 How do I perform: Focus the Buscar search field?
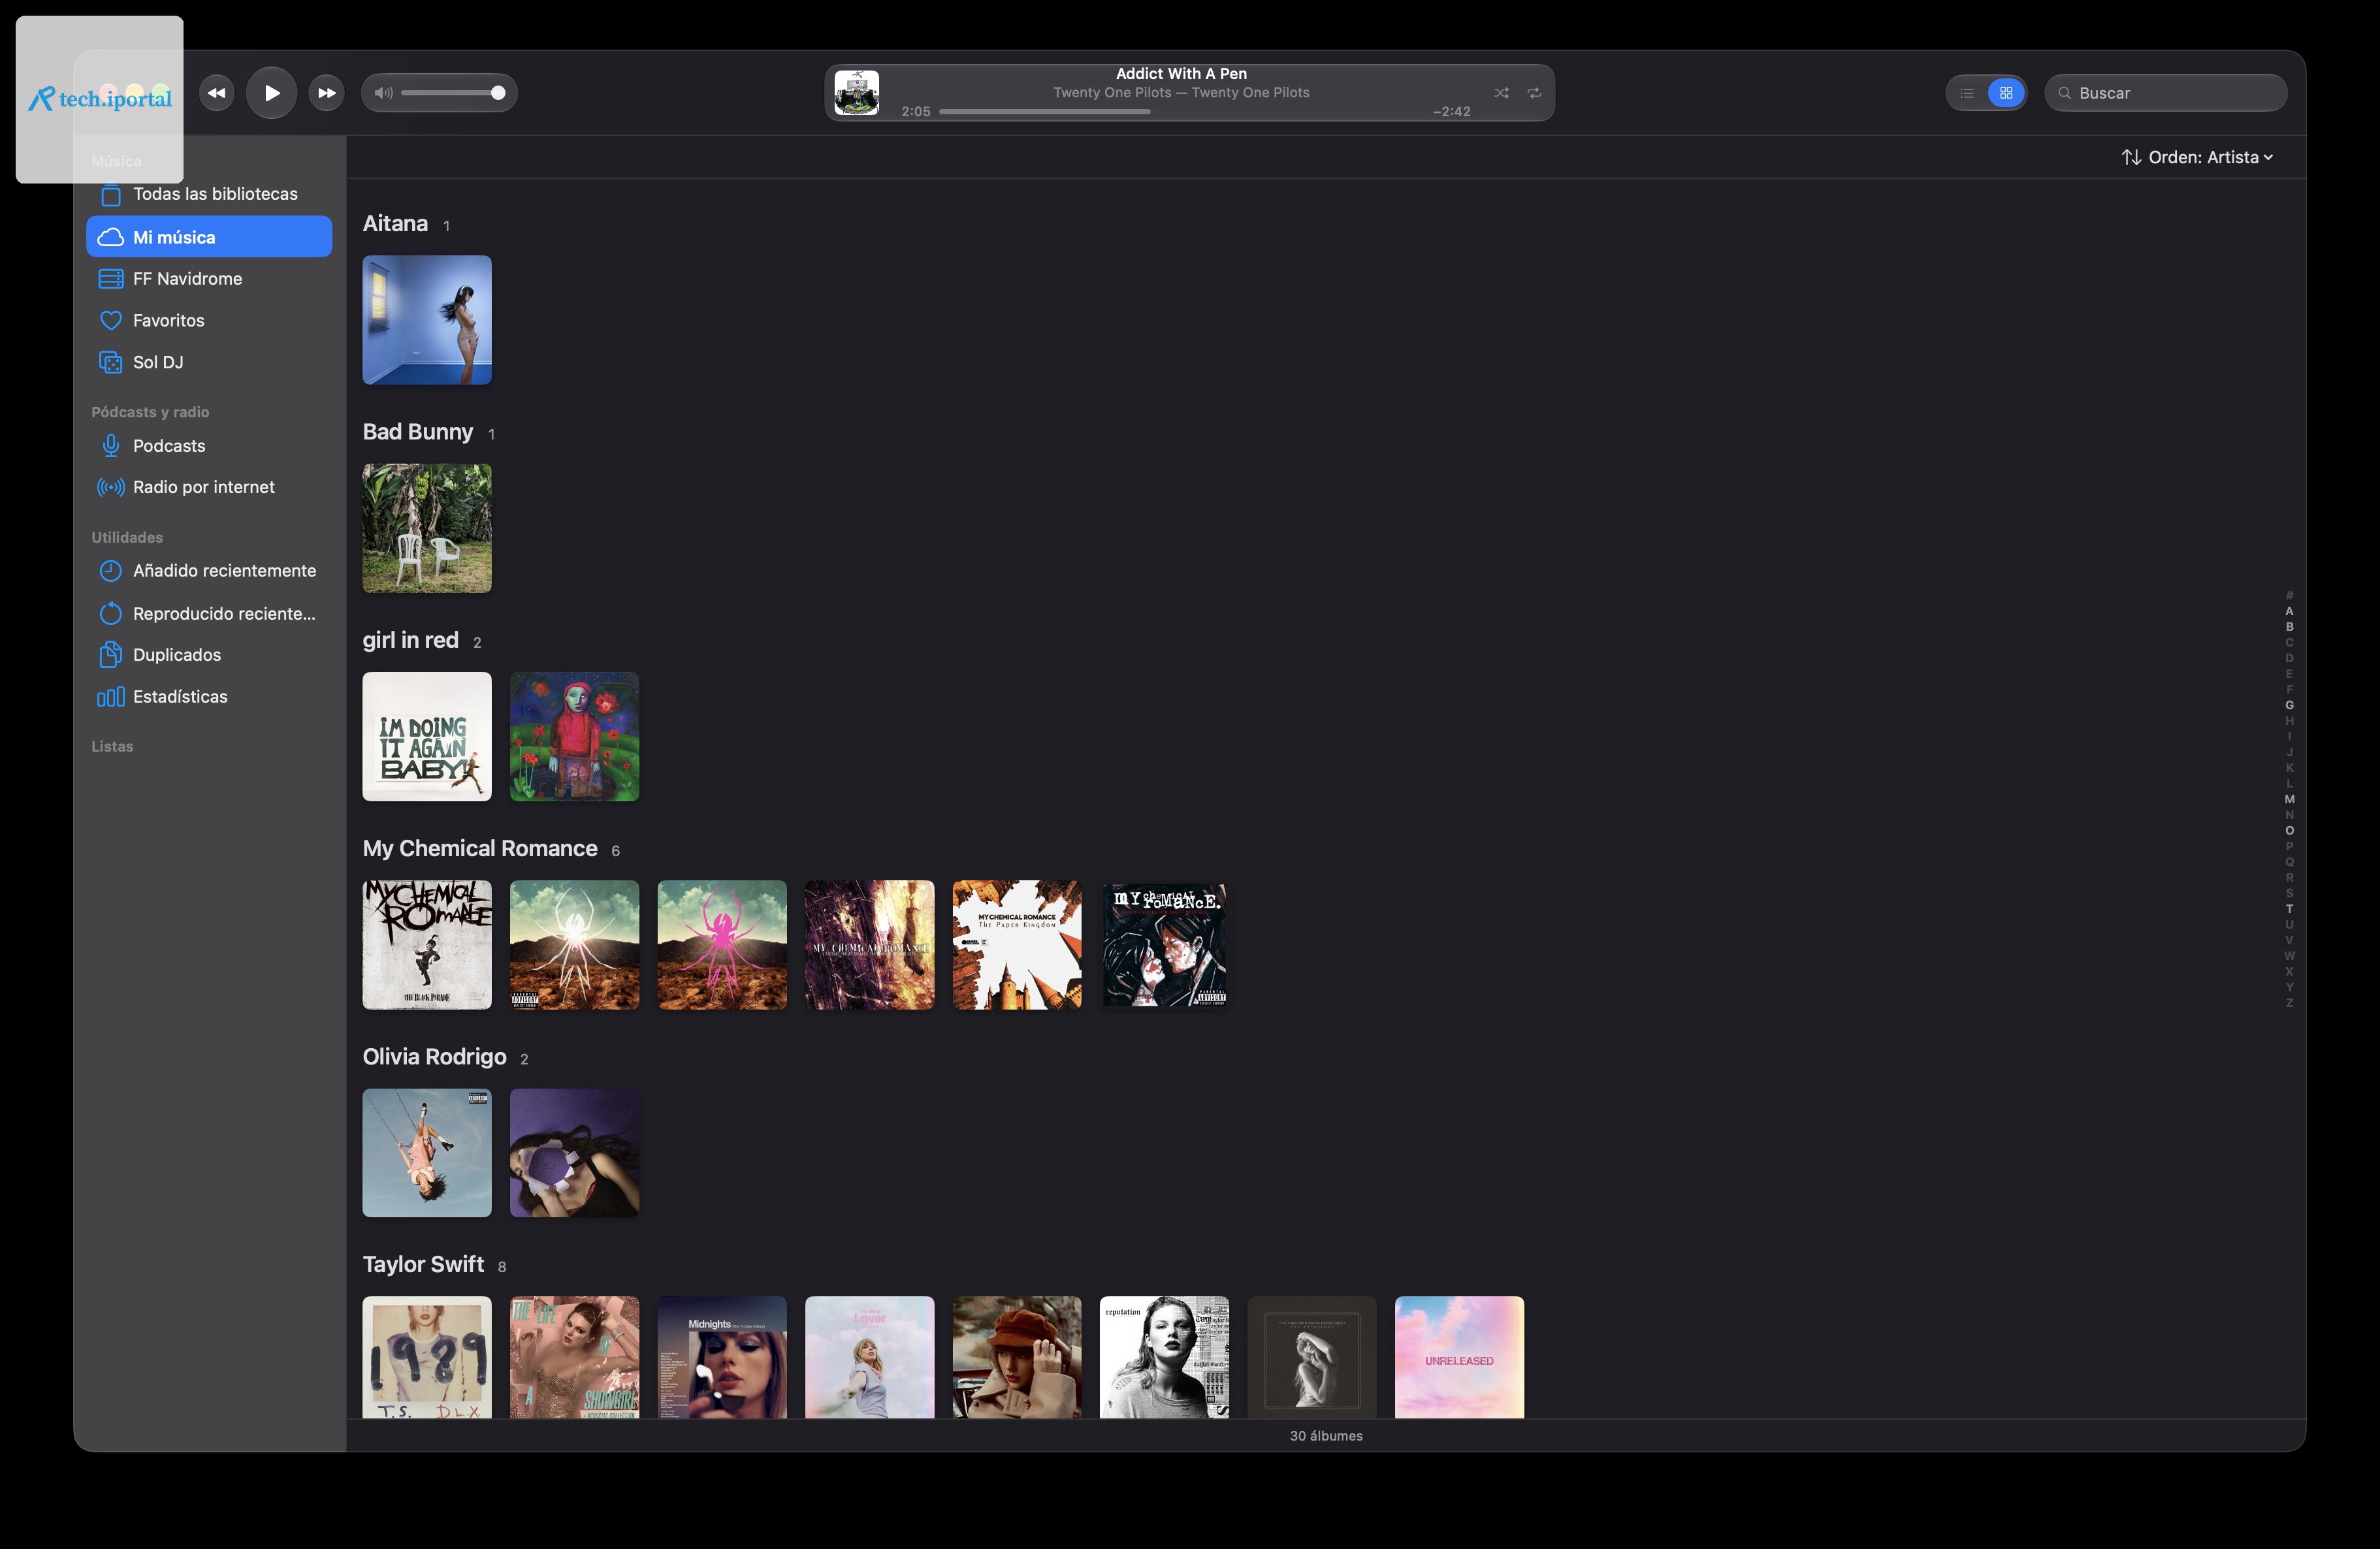tap(2166, 93)
